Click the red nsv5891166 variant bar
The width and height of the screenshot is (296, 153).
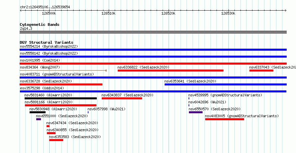(61, 105)
